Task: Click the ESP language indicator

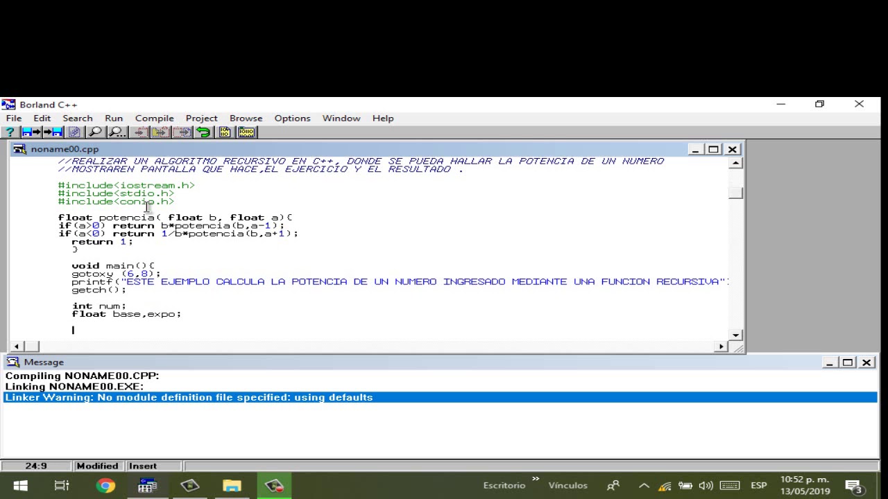Action: click(759, 486)
